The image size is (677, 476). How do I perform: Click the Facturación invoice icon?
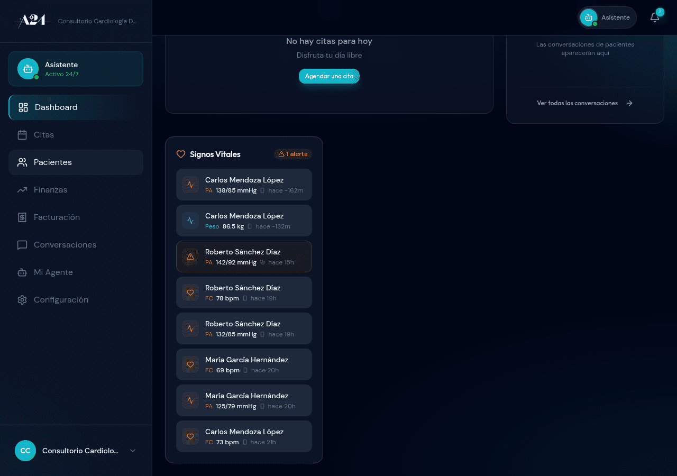pyautogui.click(x=22, y=217)
